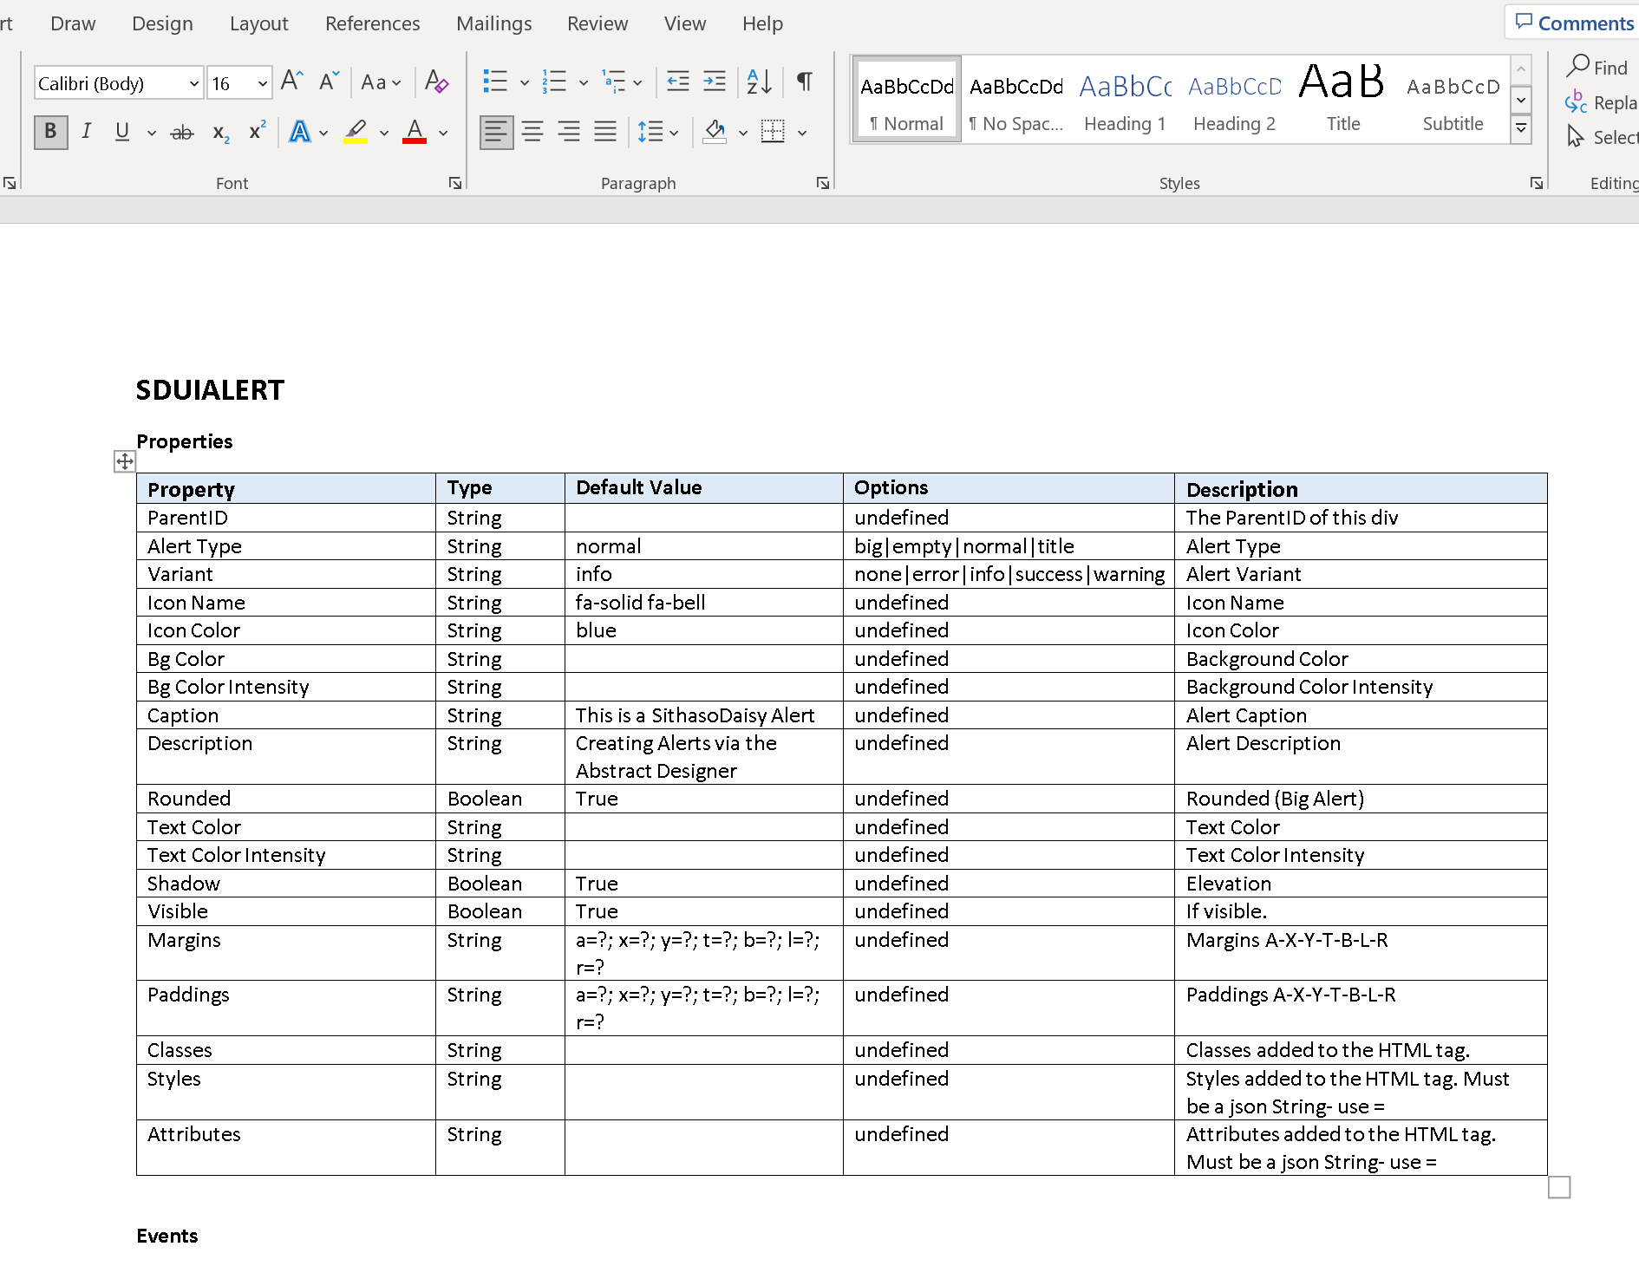The height and width of the screenshot is (1266, 1639).
Task: Apply the Normal style
Action: click(x=907, y=100)
